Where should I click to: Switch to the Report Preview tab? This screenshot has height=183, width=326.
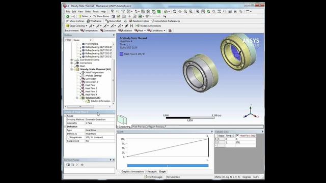pos(156,127)
